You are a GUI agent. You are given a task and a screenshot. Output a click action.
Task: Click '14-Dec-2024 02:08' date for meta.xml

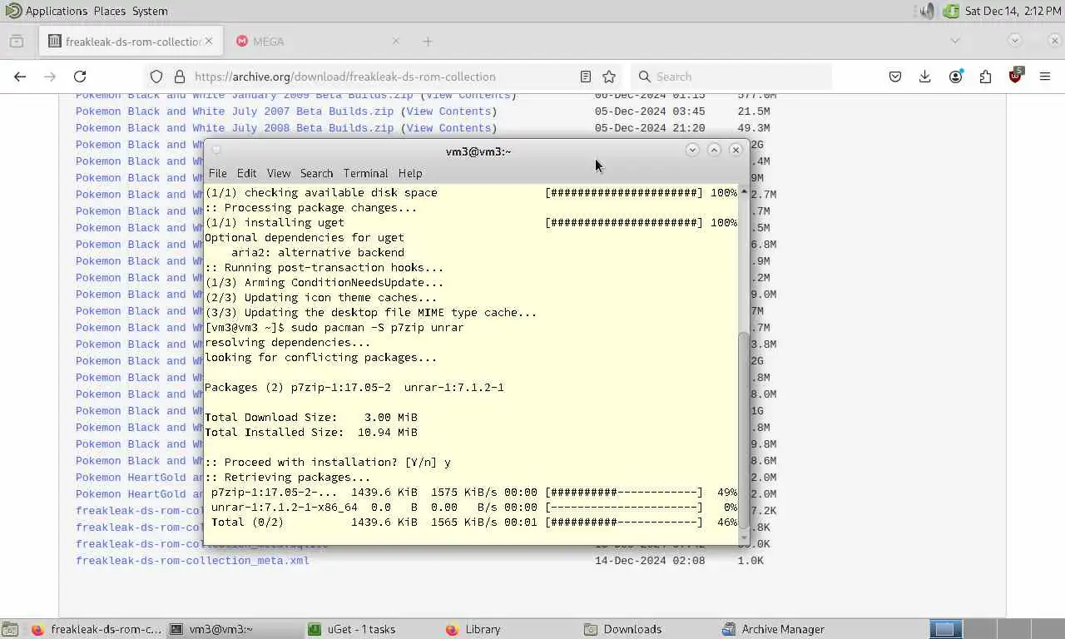coord(650,561)
